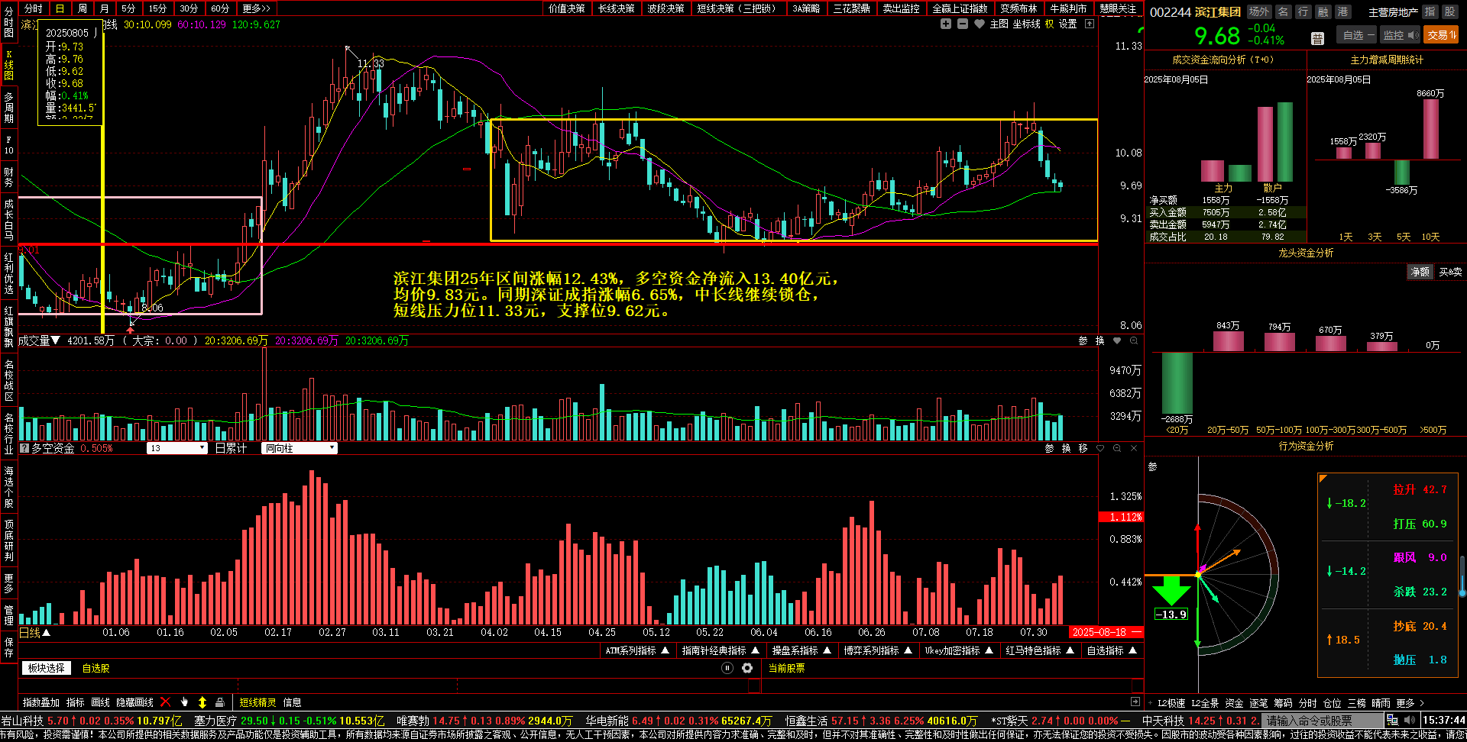
Task: Click the 换 icon in the volume panel header
Action: [x=1099, y=340]
